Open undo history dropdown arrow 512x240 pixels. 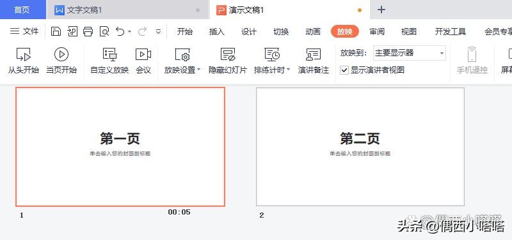(130, 31)
